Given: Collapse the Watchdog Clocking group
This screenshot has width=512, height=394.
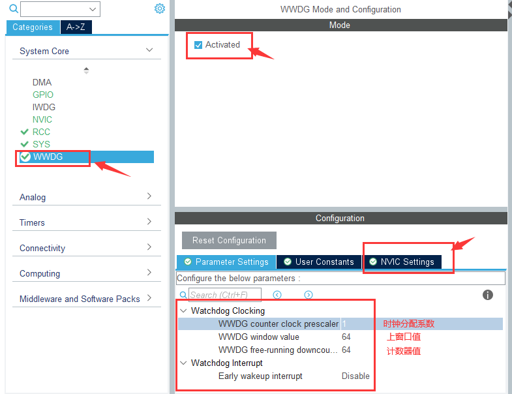Looking at the screenshot, I should [x=184, y=311].
